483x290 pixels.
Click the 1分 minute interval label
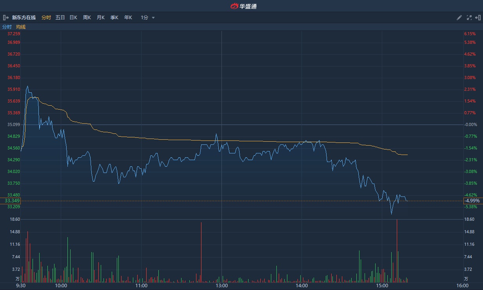tap(144, 18)
